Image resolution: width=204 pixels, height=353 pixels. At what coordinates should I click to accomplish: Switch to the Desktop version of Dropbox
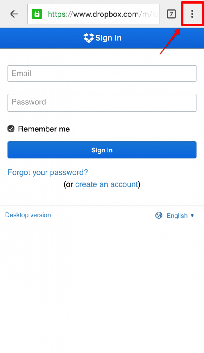coord(28,215)
